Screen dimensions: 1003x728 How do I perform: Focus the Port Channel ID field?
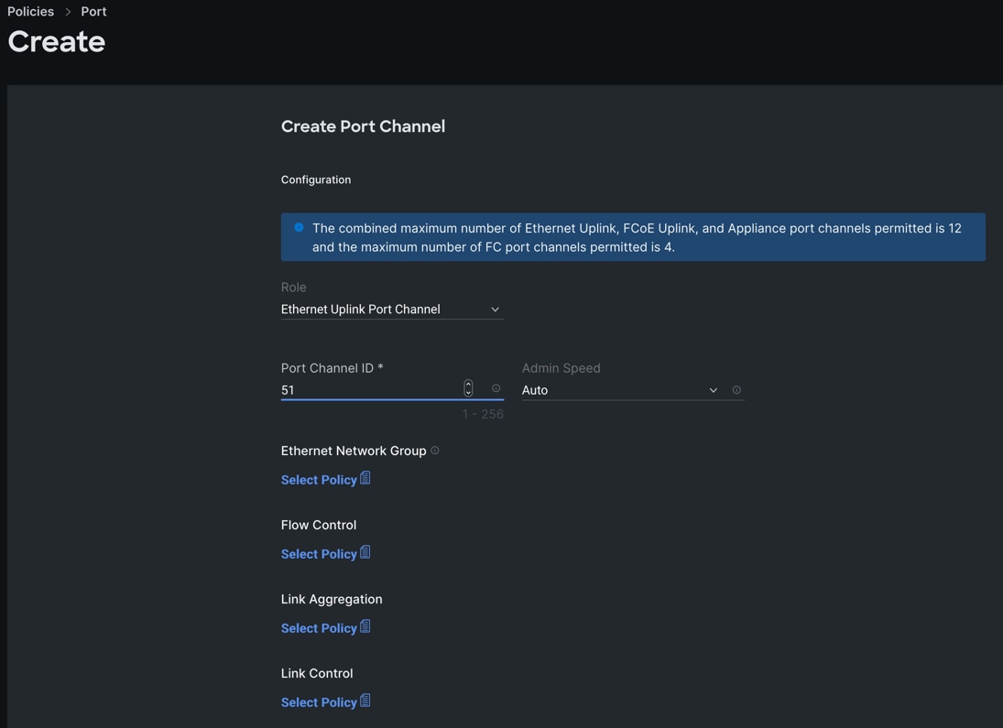366,390
